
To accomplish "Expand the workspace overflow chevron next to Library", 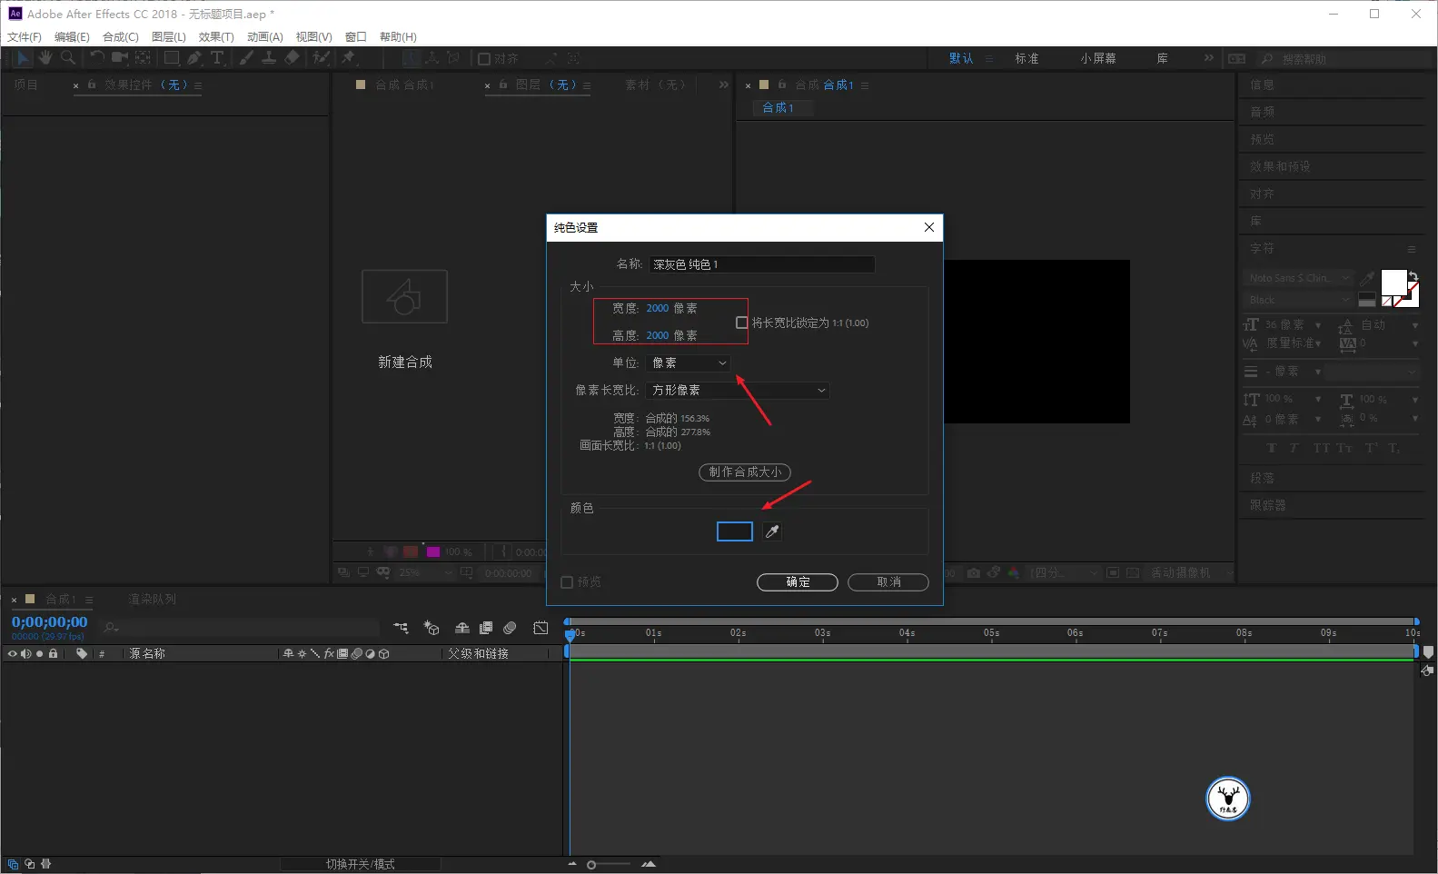I will click(x=1208, y=58).
